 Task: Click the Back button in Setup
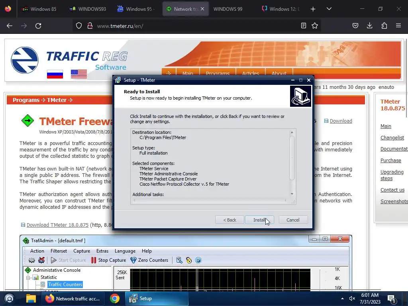pos(229,220)
